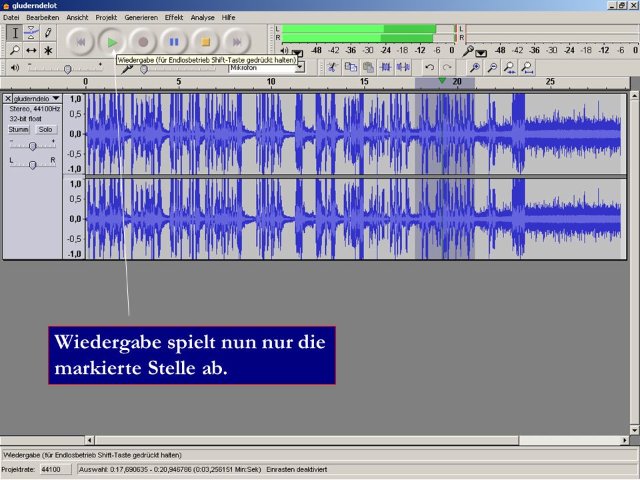640x480 pixels.
Task: Pause playback with Pause button
Action: coord(174,41)
